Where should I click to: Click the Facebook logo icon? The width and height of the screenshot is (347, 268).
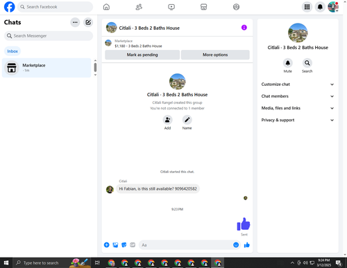pyautogui.click(x=10, y=7)
